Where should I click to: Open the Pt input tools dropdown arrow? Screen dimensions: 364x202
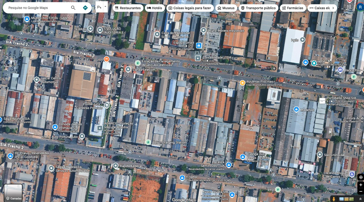coord(105,7)
